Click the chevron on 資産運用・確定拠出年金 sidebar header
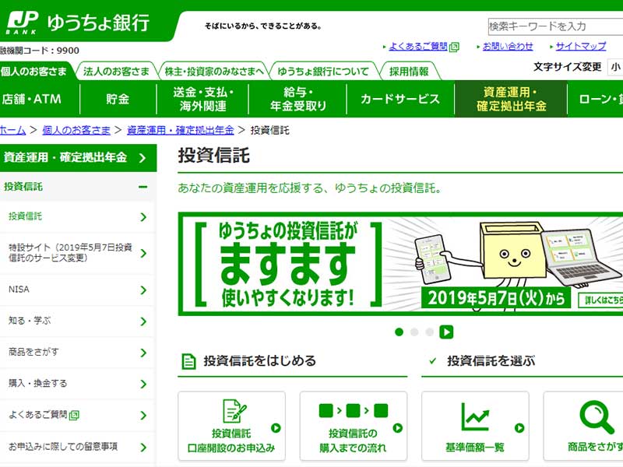The width and height of the screenshot is (623, 467). point(143,158)
